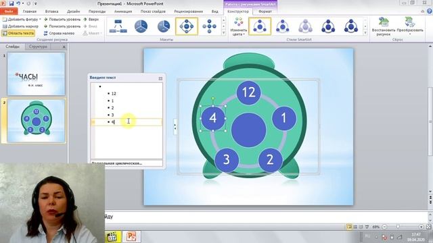Select the fourth SmartArt style thumbnail
Image resolution: width=433 pixels, height=243 pixels.
click(328, 26)
